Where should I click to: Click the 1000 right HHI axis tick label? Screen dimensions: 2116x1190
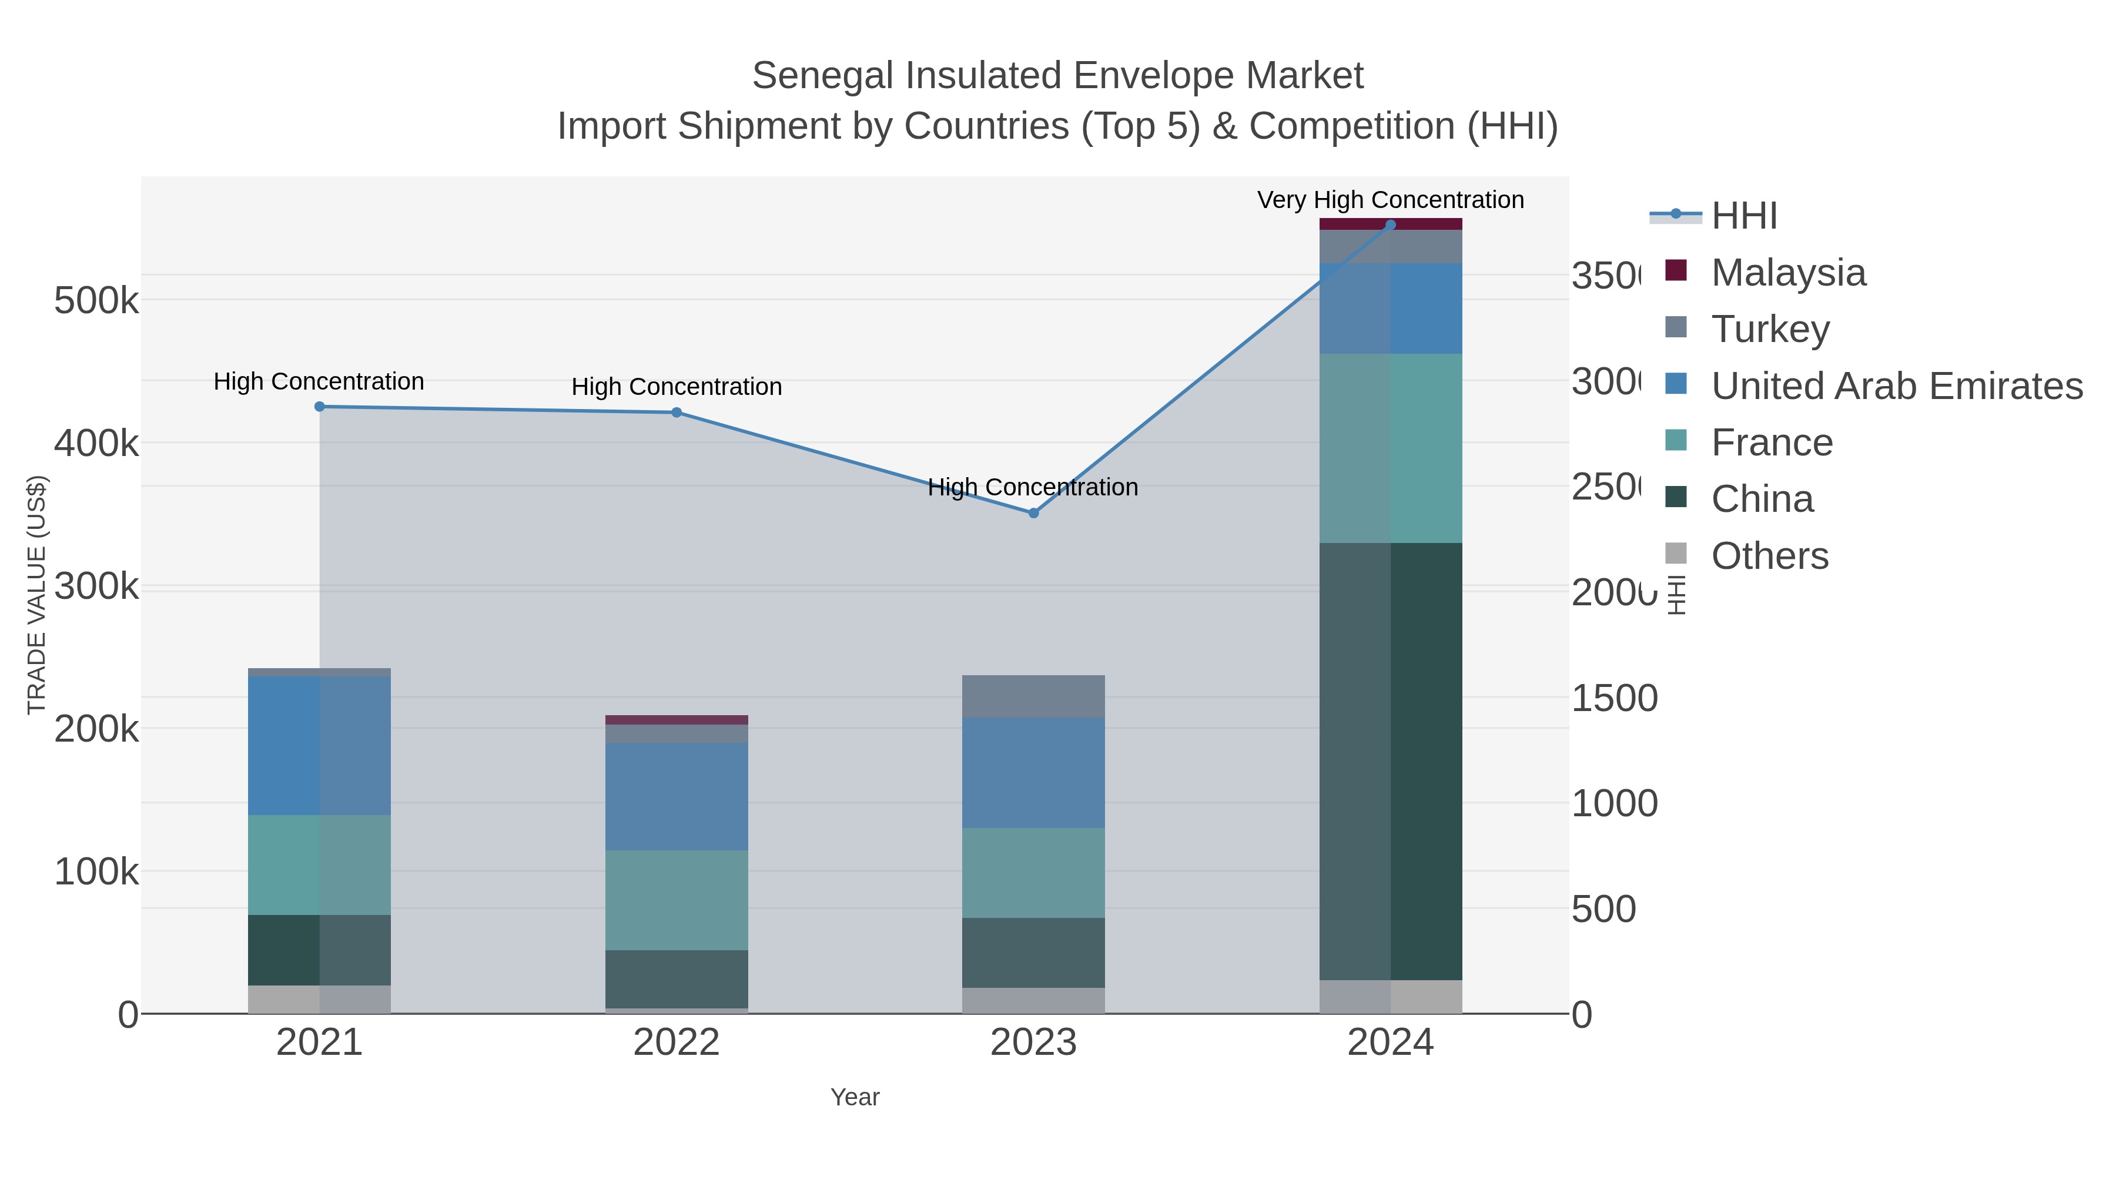click(x=1615, y=803)
